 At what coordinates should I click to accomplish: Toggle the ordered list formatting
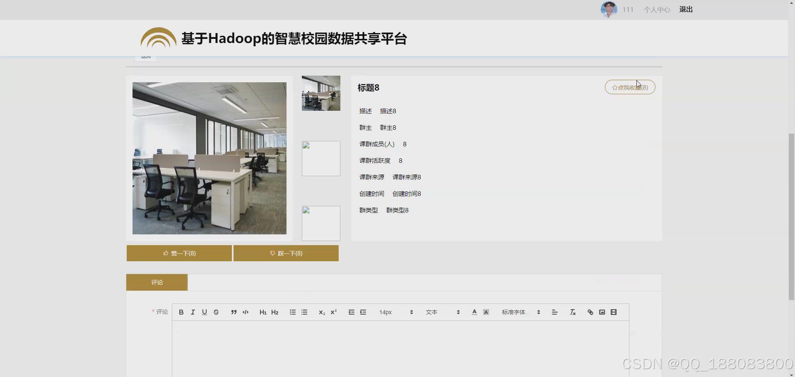[293, 312]
